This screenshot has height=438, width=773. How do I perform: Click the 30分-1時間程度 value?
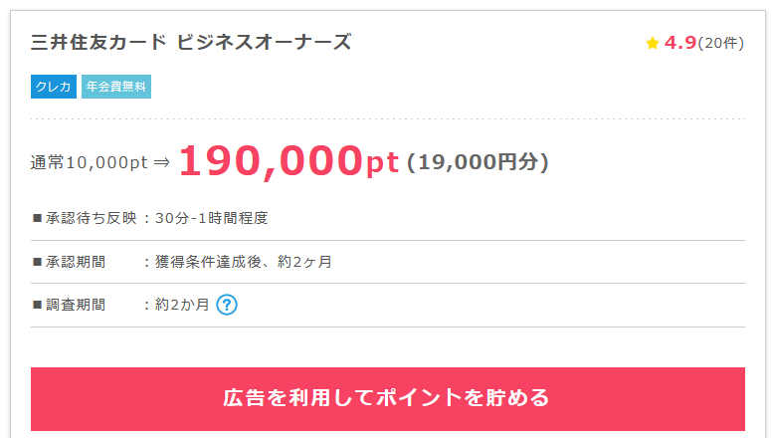(212, 218)
